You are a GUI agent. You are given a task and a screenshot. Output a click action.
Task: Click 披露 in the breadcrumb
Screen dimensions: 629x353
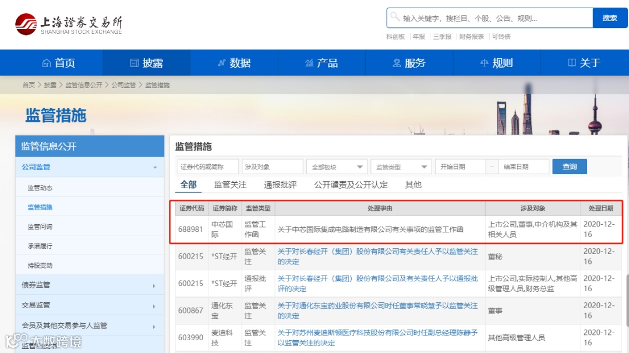coord(50,85)
